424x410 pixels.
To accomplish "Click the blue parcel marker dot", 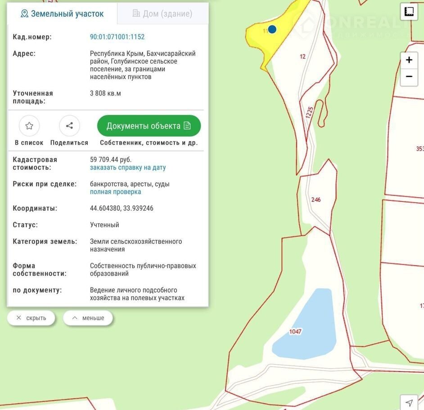I will (272, 29).
